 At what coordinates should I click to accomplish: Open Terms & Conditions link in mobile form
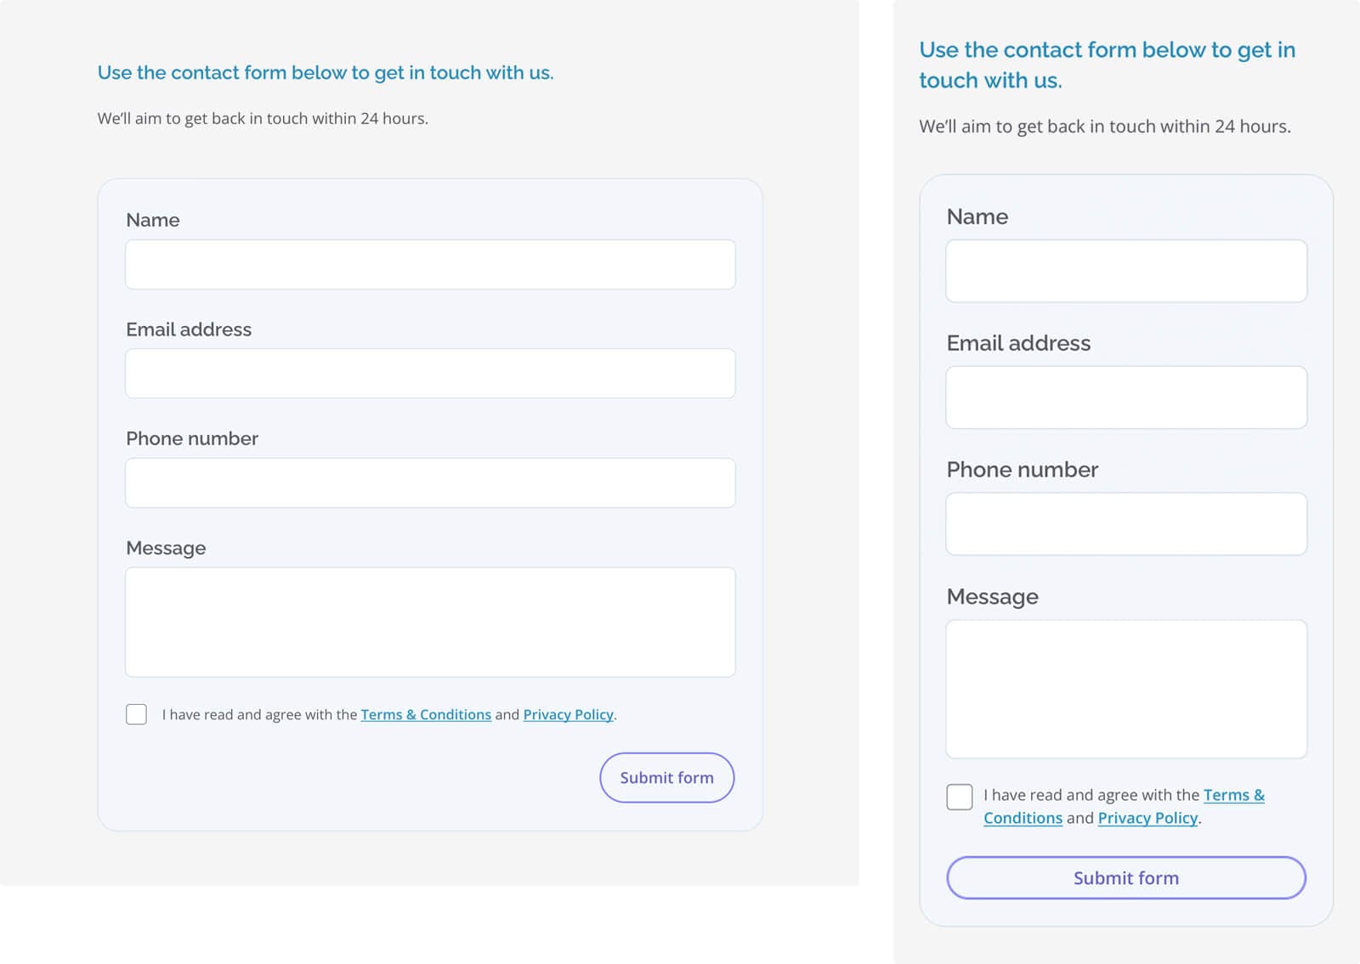(1234, 795)
